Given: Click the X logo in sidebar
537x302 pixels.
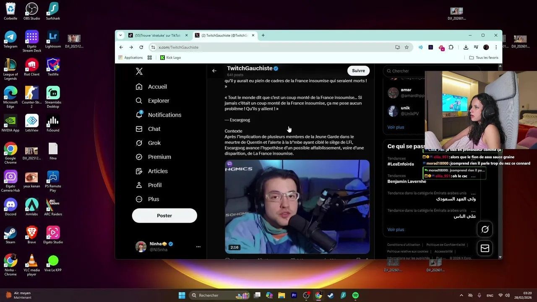Looking at the screenshot, I should (x=139, y=72).
